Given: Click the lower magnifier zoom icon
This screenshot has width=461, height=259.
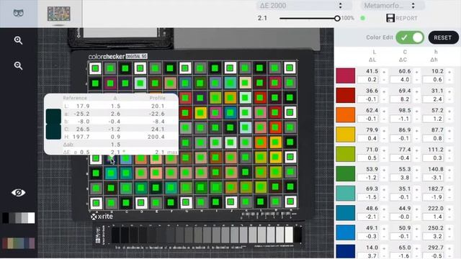Looking at the screenshot, I should (x=18, y=65).
